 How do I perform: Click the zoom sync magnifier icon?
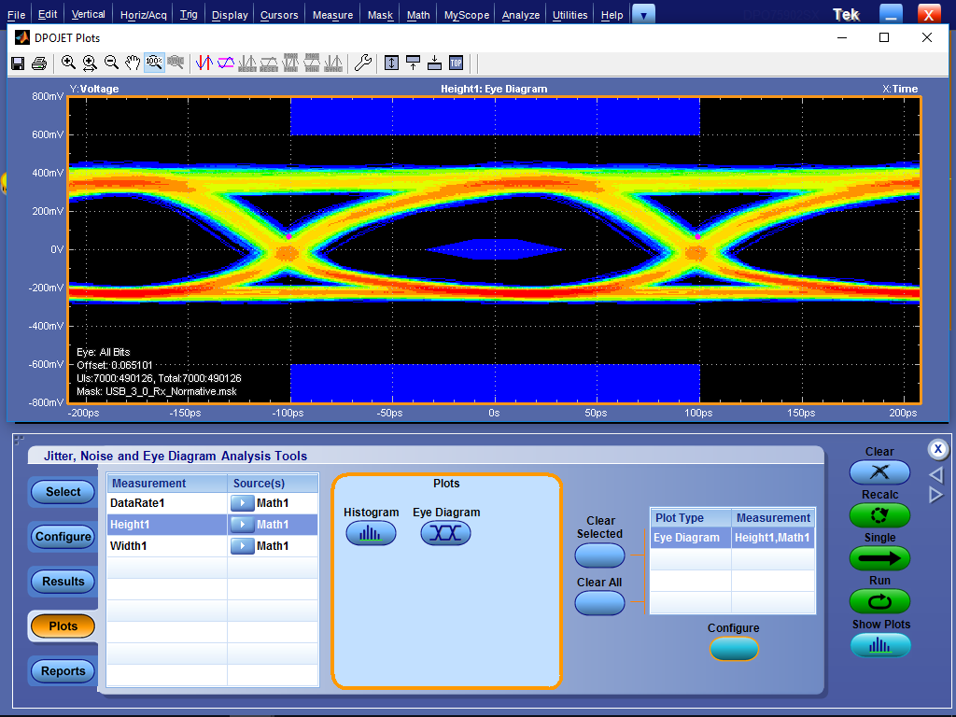176,63
